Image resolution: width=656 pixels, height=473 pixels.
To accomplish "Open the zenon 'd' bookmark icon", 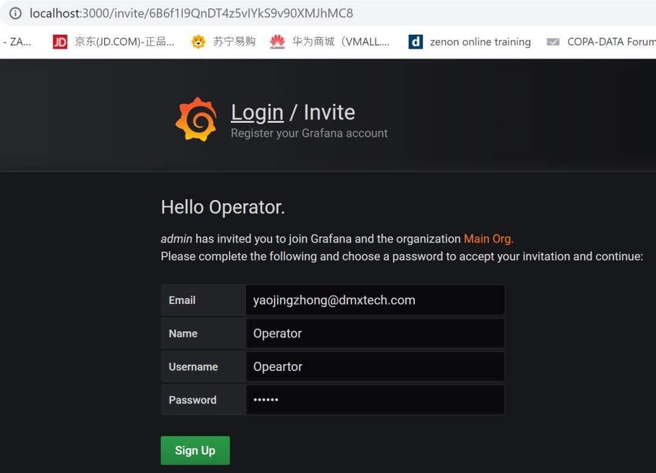I will coord(415,42).
